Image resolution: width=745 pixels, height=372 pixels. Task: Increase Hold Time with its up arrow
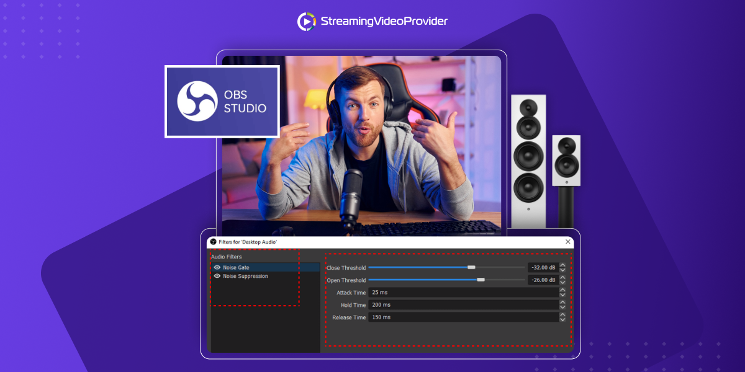click(x=562, y=302)
